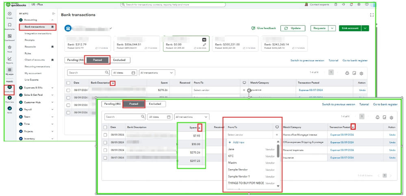Viewport: 406px width, 196px height.
Task: Toggle bookmark icon beside Chart of accounts
Action: pos(52,60)
